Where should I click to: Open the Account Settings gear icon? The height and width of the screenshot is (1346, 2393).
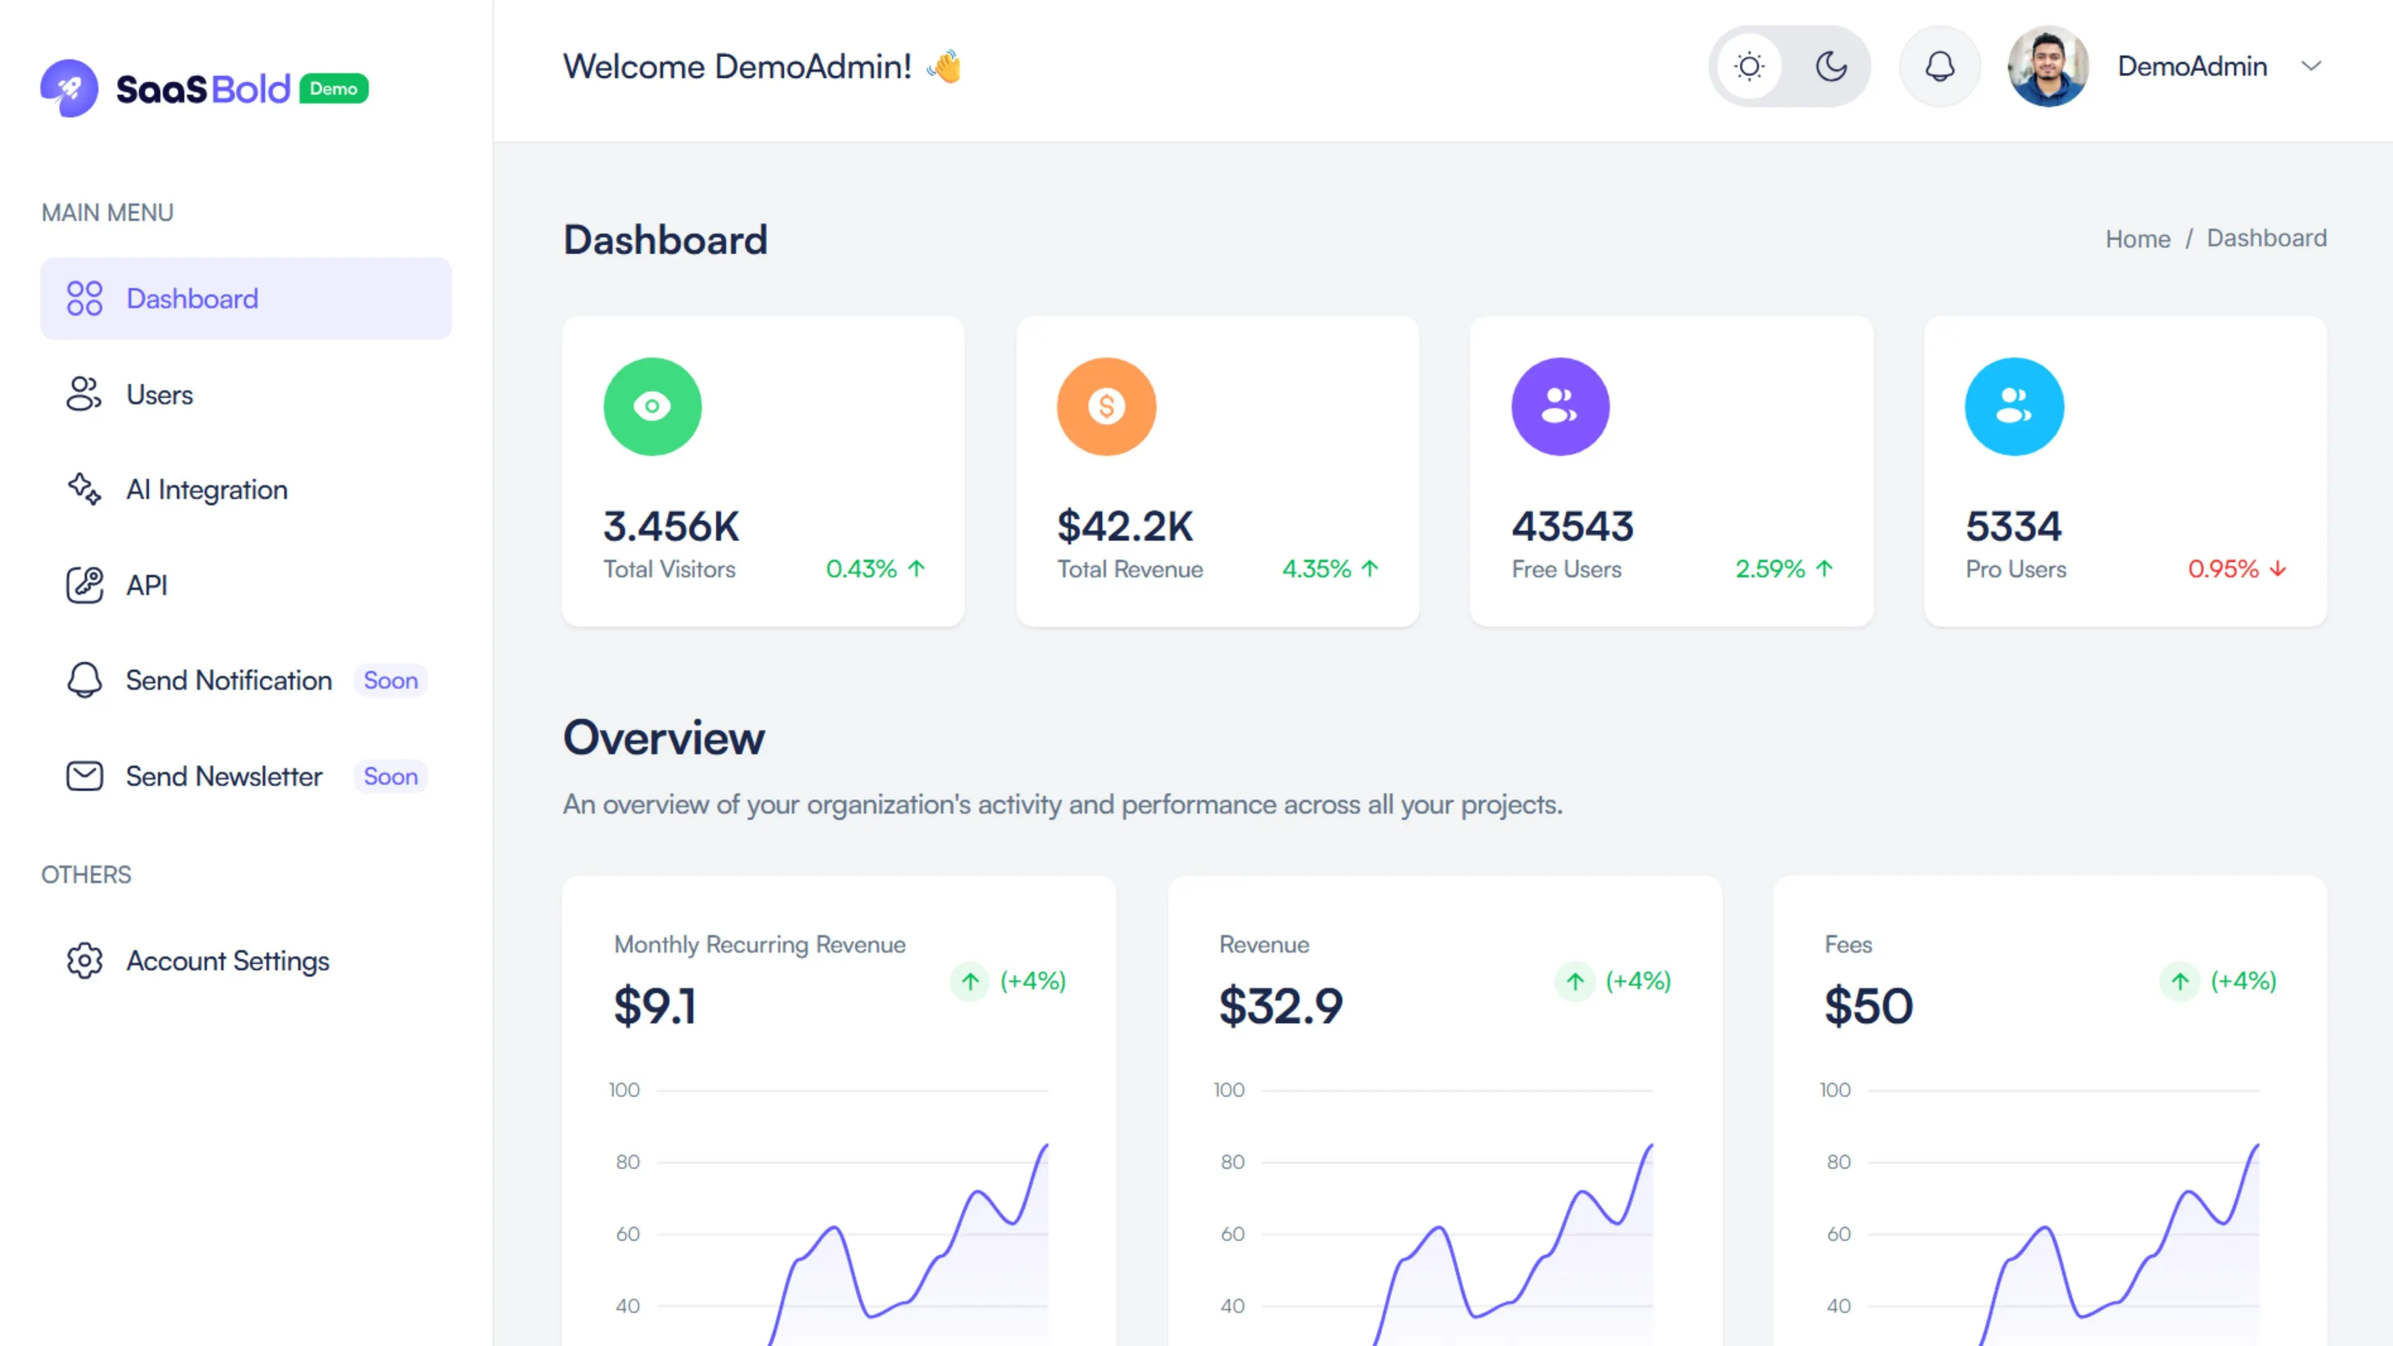click(85, 960)
